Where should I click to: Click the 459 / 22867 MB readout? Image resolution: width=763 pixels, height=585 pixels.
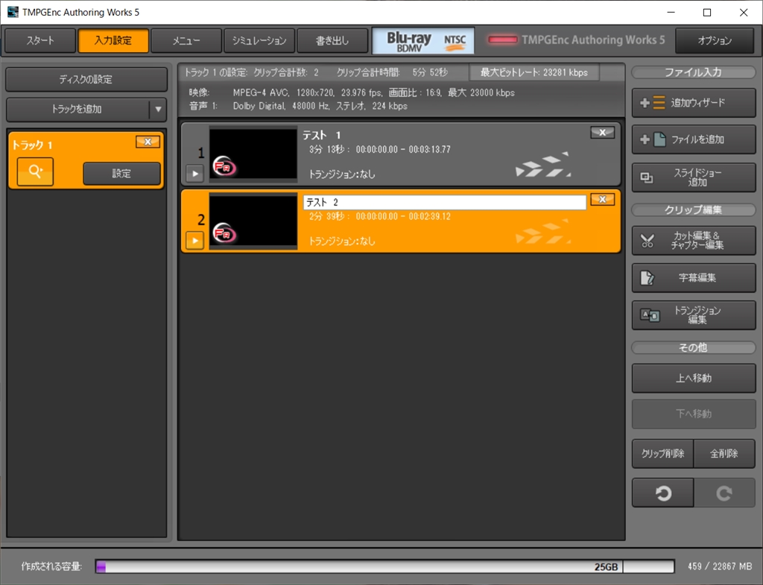pos(720,566)
